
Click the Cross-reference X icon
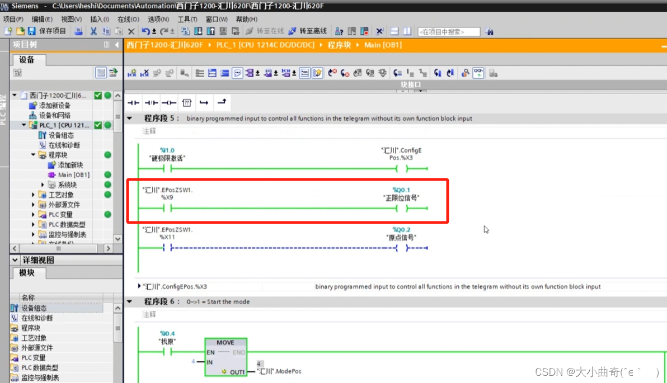click(379, 31)
